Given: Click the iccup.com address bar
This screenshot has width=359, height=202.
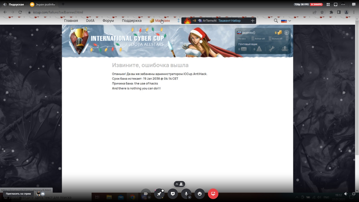Looking at the screenshot, I should (x=168, y=12).
